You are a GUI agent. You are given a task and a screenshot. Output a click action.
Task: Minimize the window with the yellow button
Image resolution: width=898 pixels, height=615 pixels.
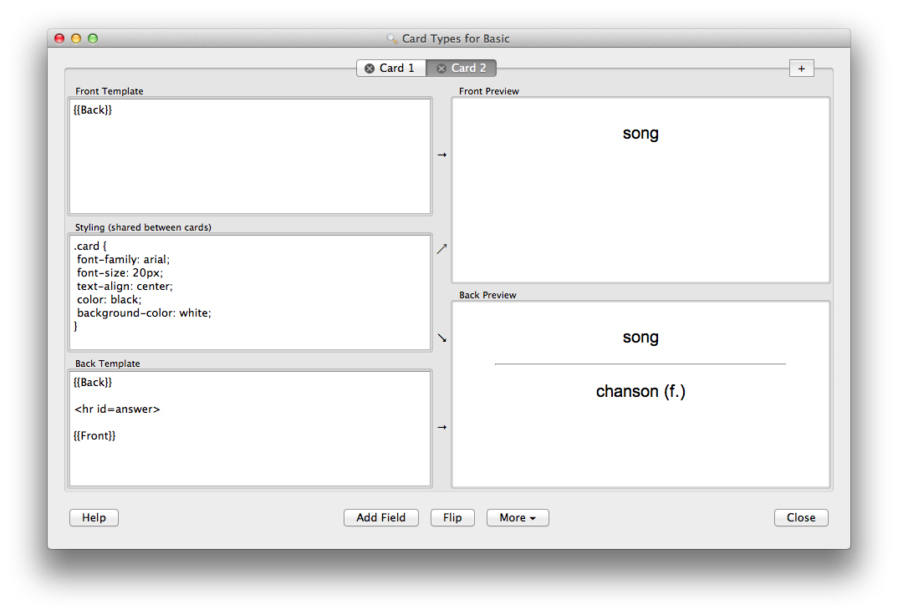pyautogui.click(x=76, y=38)
